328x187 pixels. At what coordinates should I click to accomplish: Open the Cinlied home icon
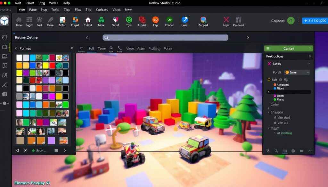point(88,22)
